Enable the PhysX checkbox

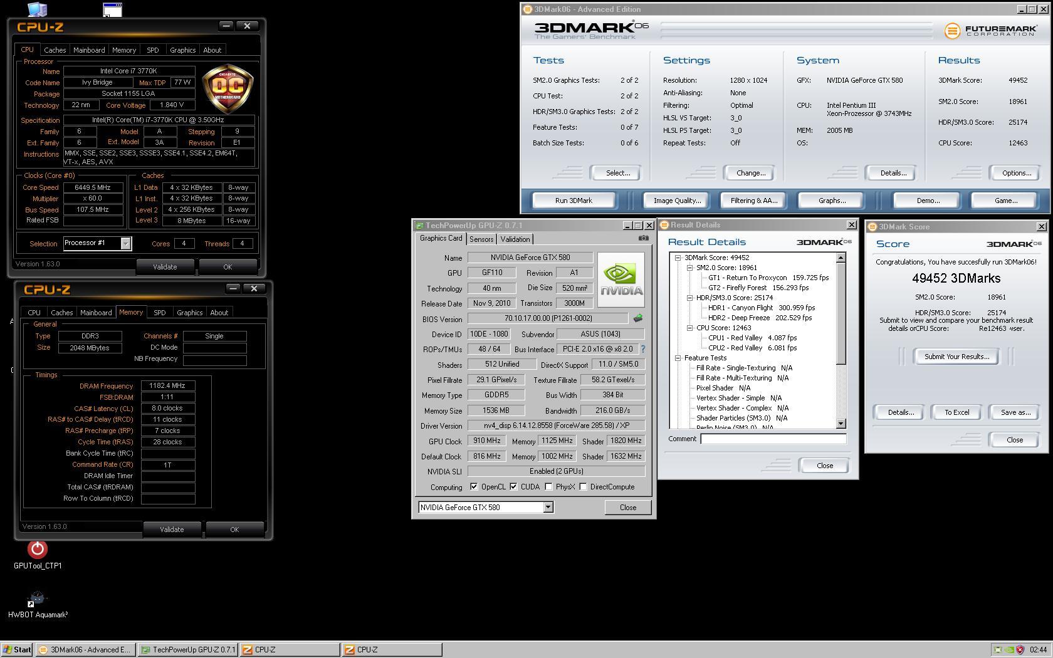pyautogui.click(x=548, y=487)
